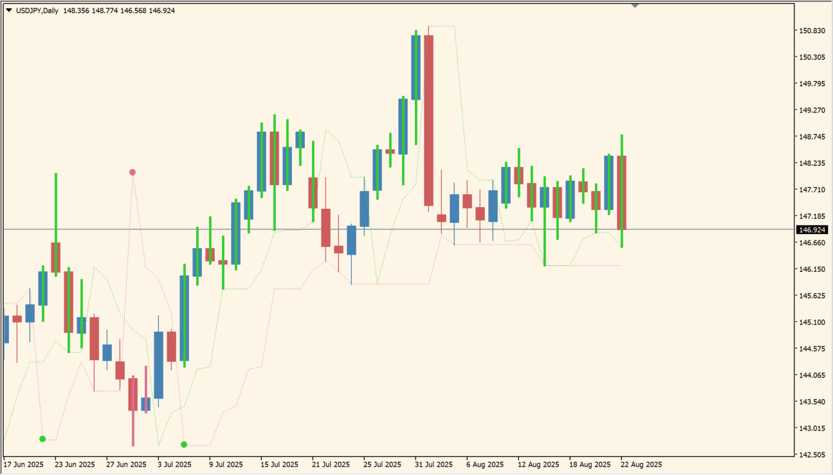Image resolution: width=833 pixels, height=475 pixels.
Task: Click the 18 Aug 2025 date label
Action: (590, 465)
